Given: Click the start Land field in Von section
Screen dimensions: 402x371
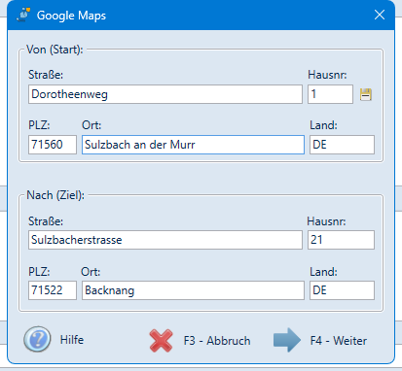Looking at the screenshot, I should coord(342,145).
